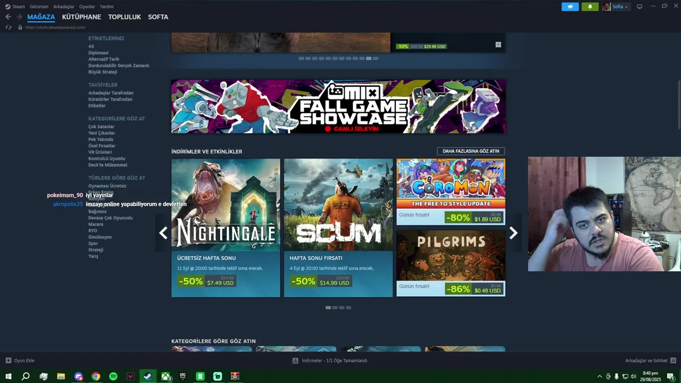681x383 pixels.
Task: Browse the Simülasyon genre
Action: (100, 237)
